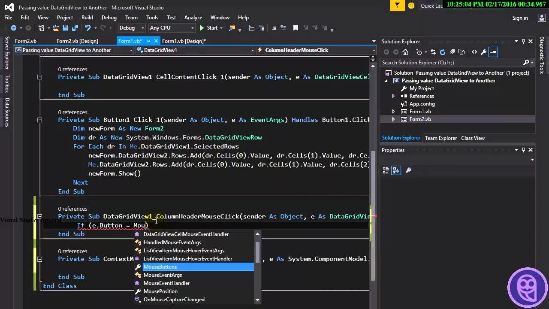Select MouseEventArgs in the IntelliSense list
The height and width of the screenshot is (309, 549).
tap(194, 275)
